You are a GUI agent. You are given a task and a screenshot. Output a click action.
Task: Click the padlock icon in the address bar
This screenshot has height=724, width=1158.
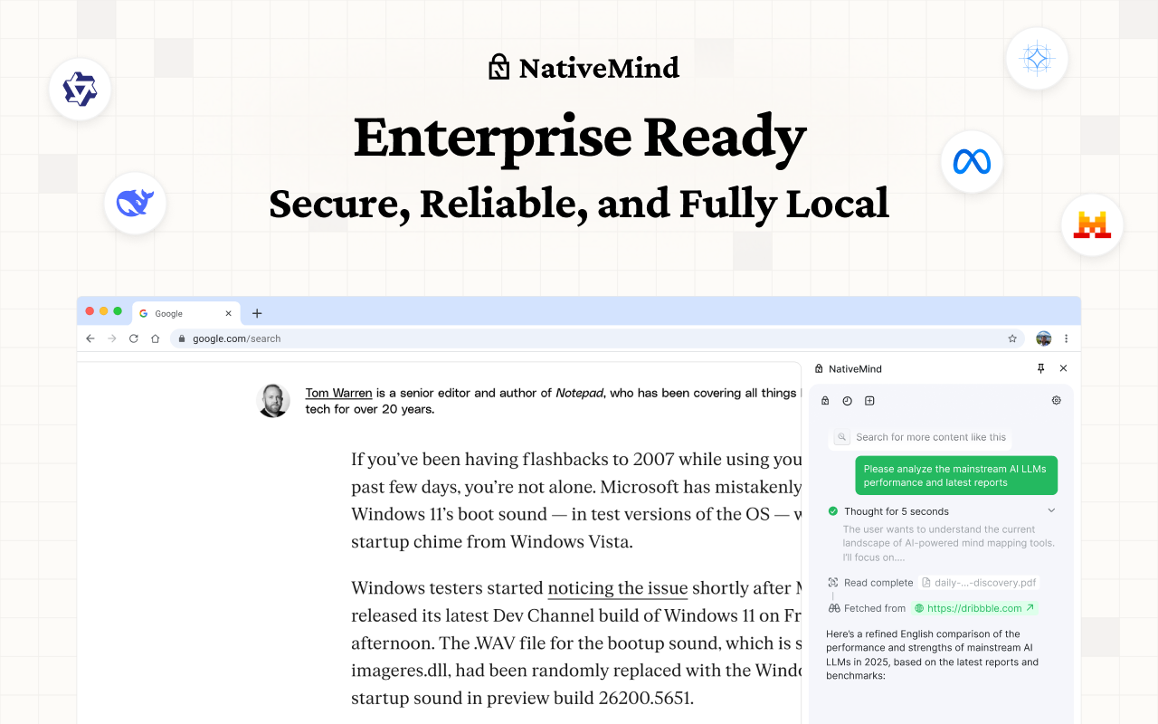pyautogui.click(x=181, y=338)
